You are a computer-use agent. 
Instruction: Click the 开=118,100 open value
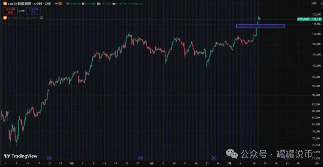click(73, 4)
